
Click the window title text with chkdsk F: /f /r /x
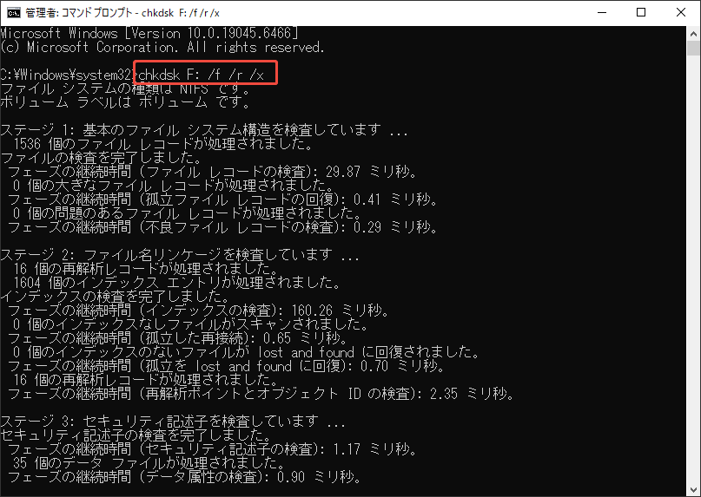pos(122,13)
